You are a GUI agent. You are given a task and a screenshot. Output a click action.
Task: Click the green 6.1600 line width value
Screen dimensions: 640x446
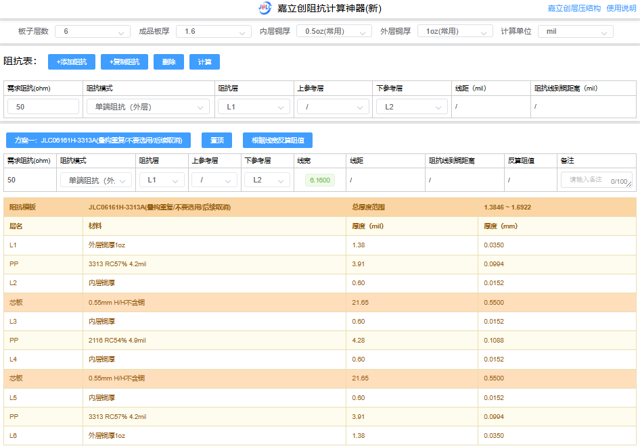[319, 180]
